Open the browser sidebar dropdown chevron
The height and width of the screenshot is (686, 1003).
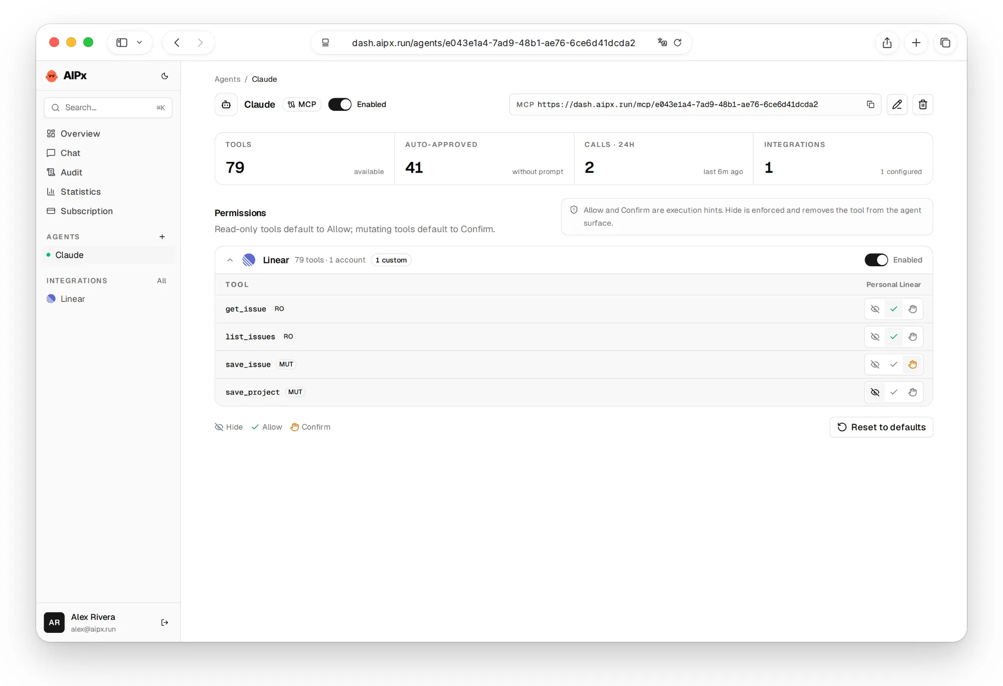(139, 43)
